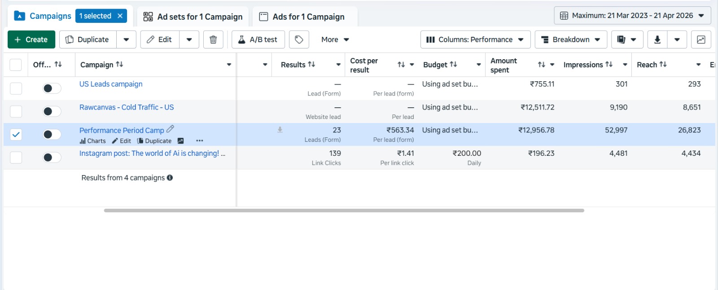This screenshot has width=718, height=290.
Task: Uncheck the Performance Period Camp checkbox
Action: 16,134
